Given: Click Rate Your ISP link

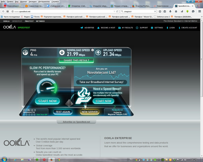Looking at the screenshot, I should pyautogui.click(x=42, y=114).
